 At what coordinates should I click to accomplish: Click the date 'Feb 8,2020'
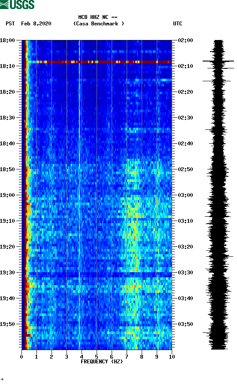tap(36, 24)
